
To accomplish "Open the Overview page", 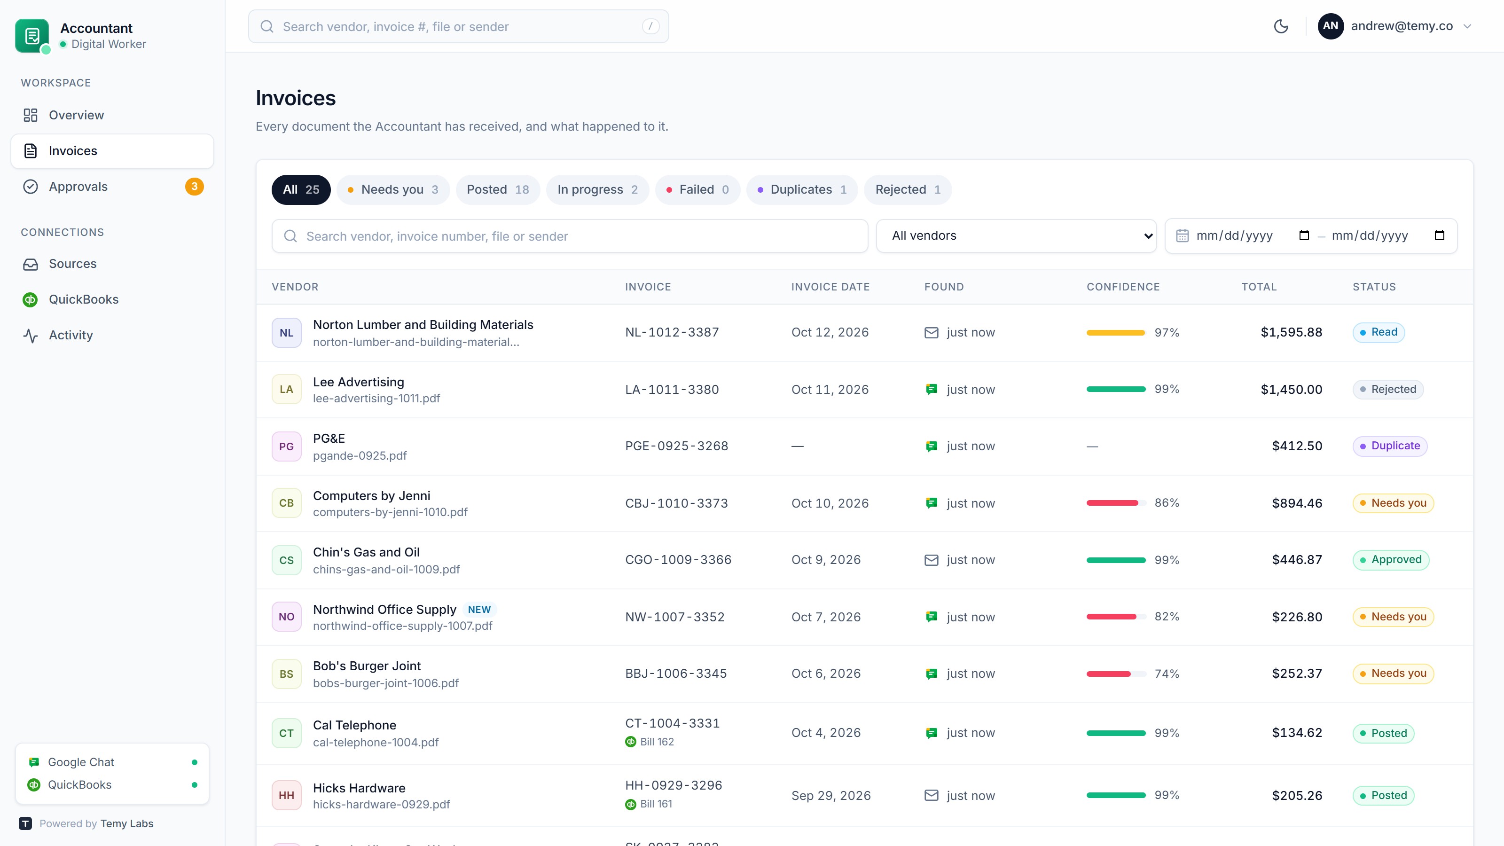I will 112,115.
